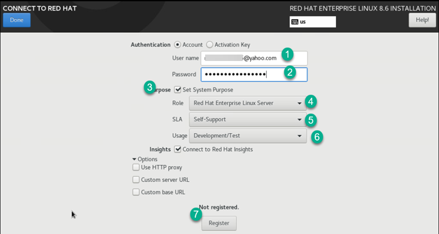Viewport: 439px width, 234px height.
Task: Open the SLA Self-Support dropdown
Action: (248, 120)
